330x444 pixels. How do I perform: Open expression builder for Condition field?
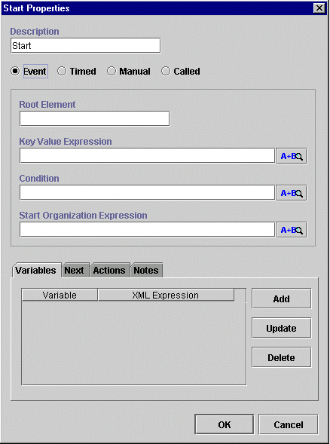292,193
